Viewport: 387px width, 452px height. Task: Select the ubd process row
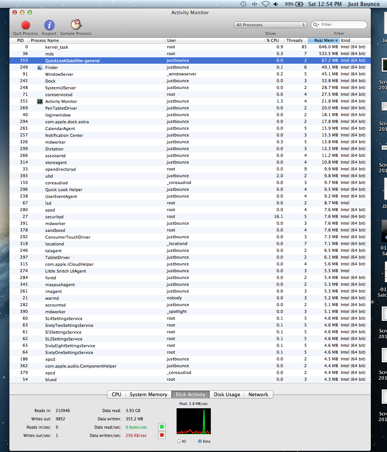(x=190, y=176)
